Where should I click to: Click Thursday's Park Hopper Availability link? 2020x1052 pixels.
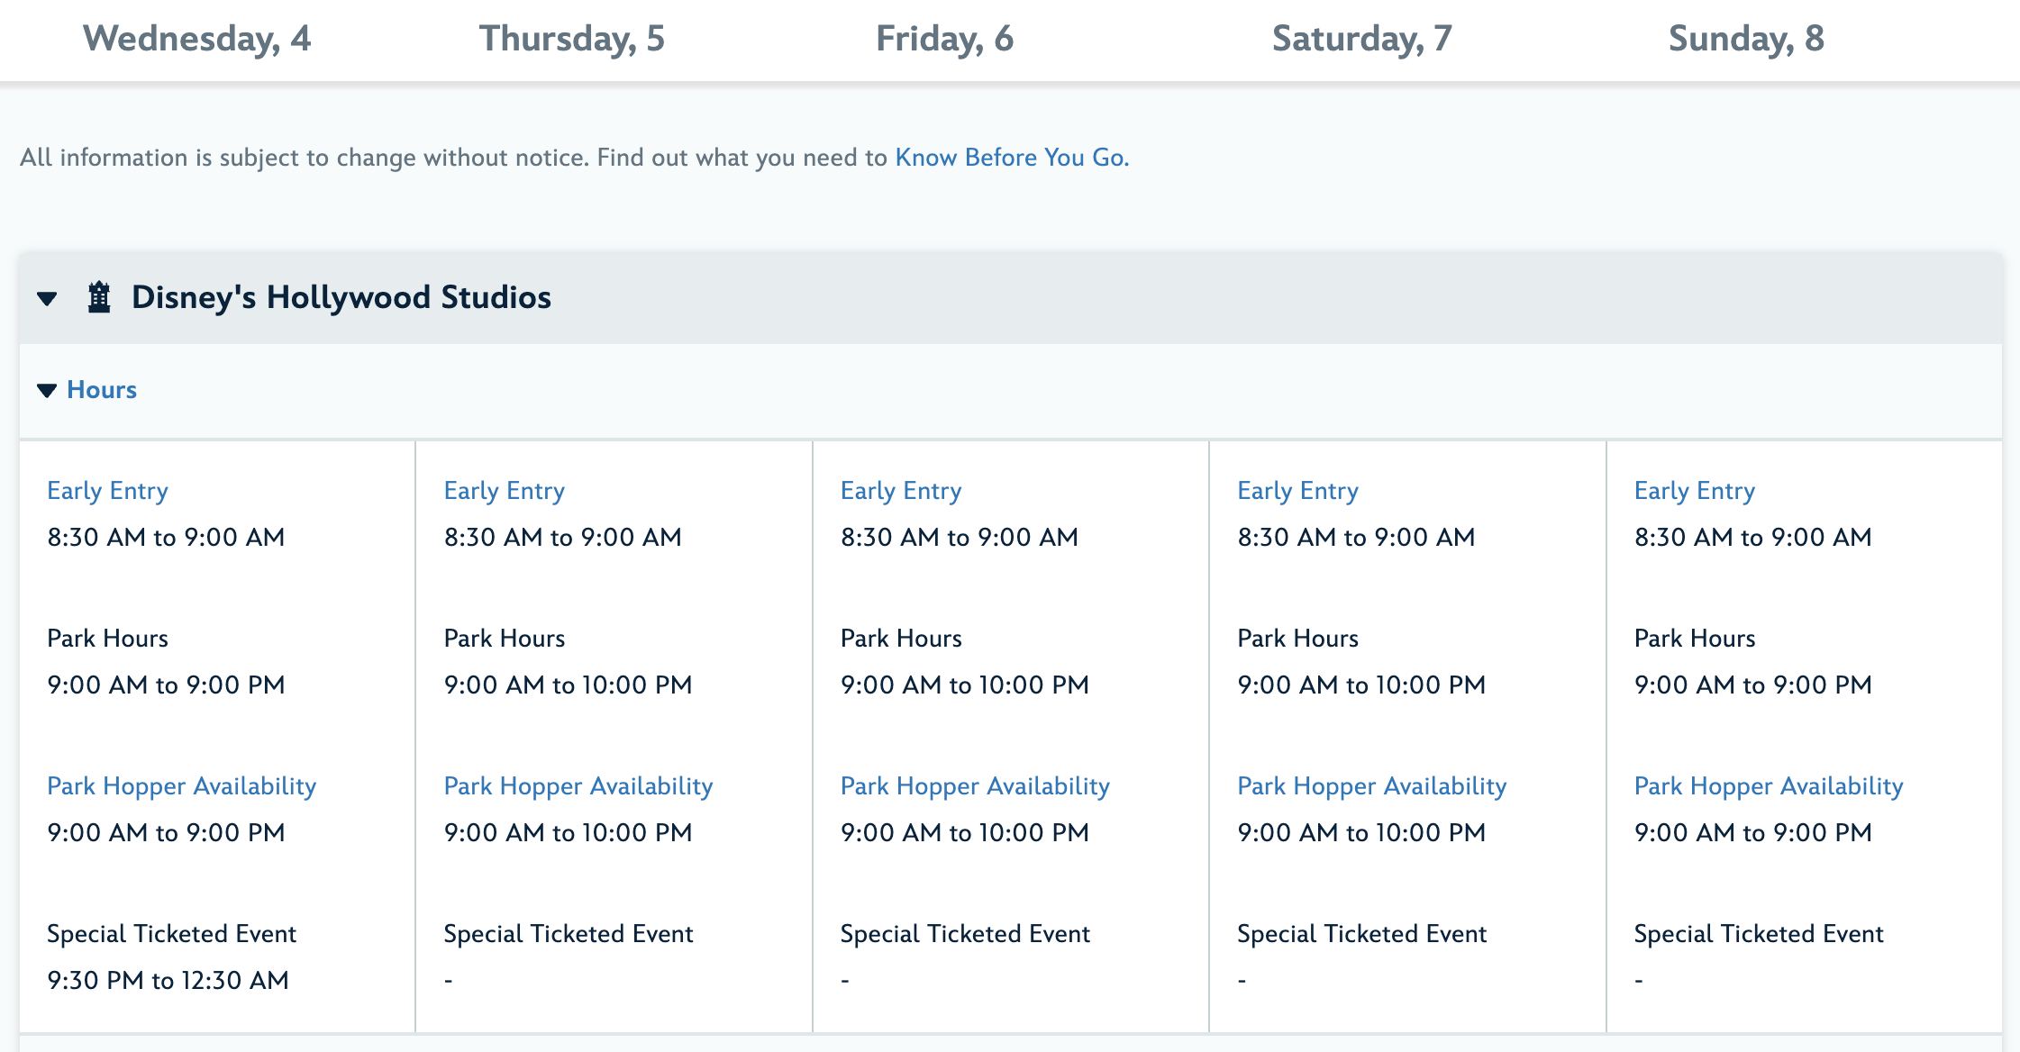[x=578, y=786]
